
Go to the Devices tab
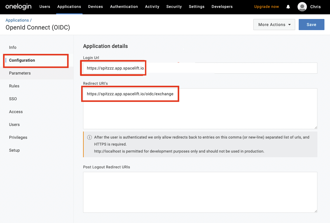[95, 6]
